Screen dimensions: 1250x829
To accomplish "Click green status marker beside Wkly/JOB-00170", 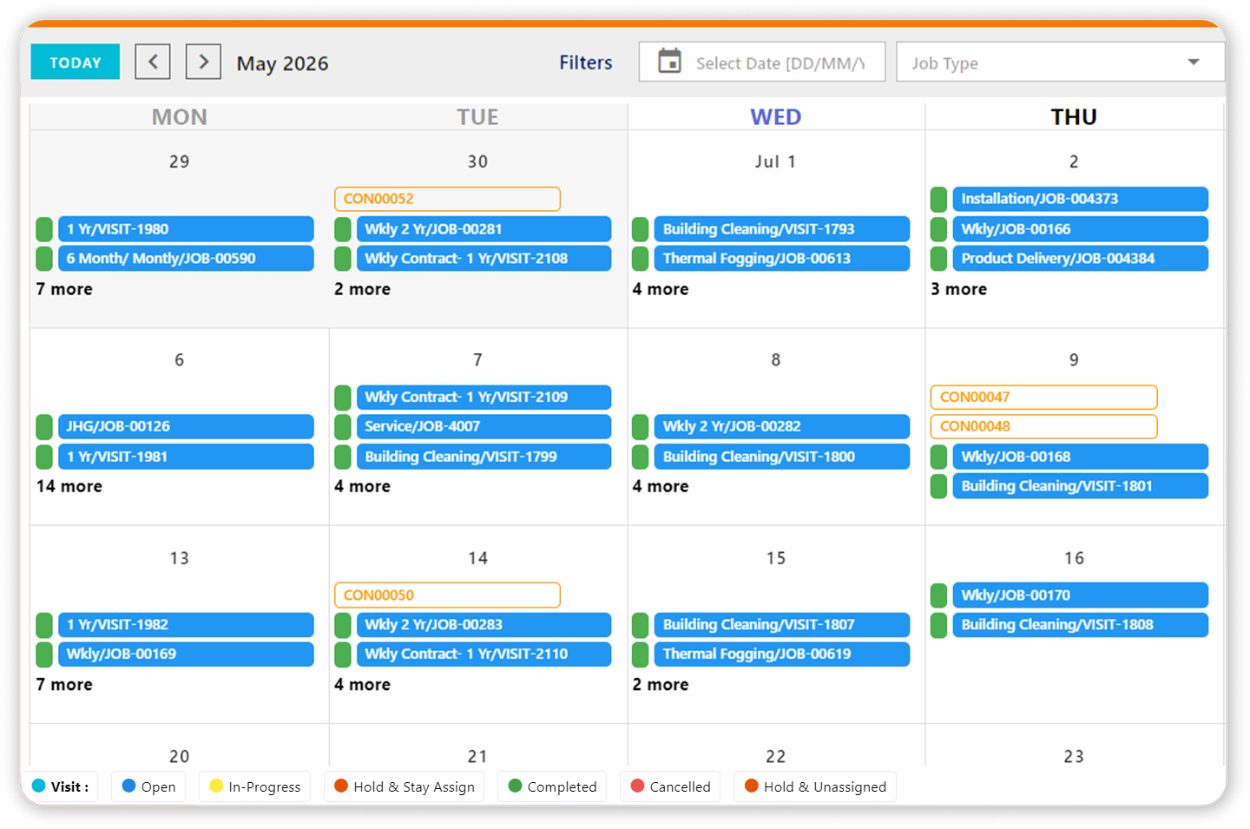I will click(938, 595).
